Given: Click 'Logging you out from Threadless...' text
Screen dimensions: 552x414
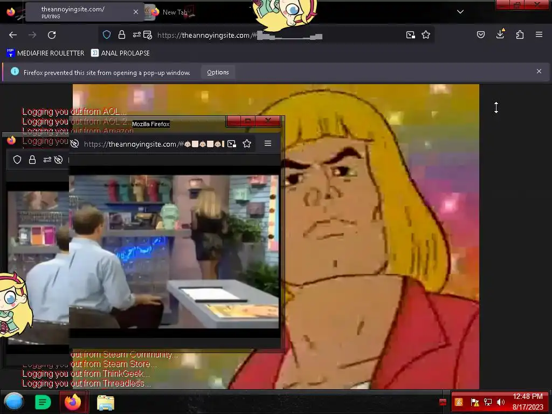Looking at the screenshot, I should (86, 383).
